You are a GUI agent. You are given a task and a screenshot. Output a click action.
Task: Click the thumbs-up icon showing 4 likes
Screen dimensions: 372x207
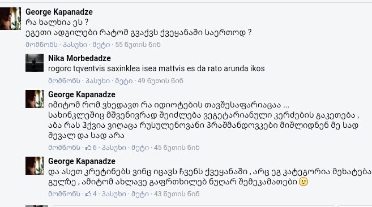point(88,194)
